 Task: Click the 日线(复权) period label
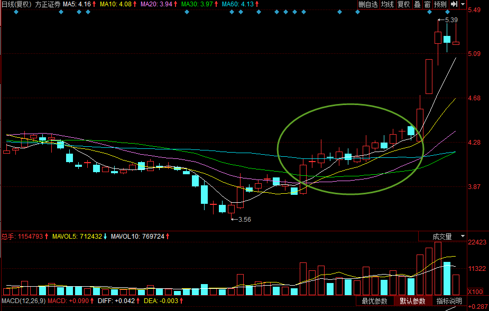pyautogui.click(x=17, y=4)
